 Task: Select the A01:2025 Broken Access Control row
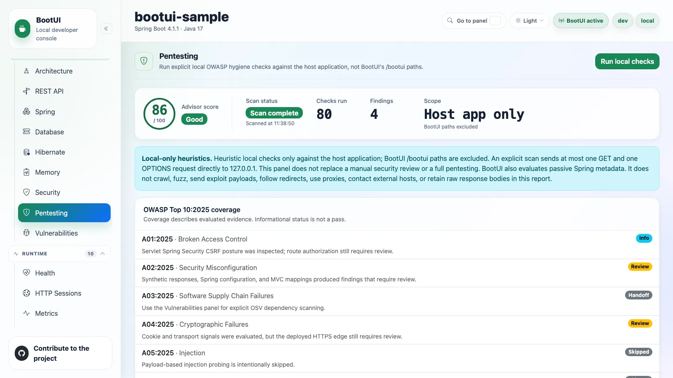tap(397, 245)
